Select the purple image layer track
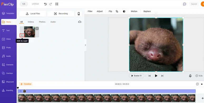Screen dimensions: 204x103 [107, 91]
